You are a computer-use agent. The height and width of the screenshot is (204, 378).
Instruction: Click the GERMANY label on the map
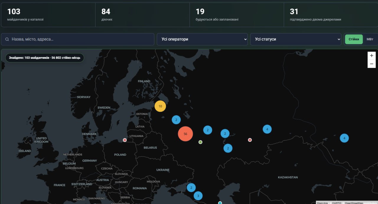pos(90,161)
